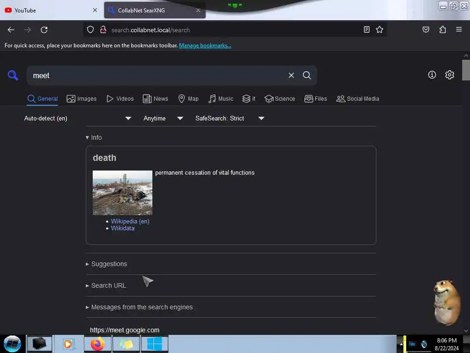
Task: Expand the Search URL section
Action: point(106,285)
